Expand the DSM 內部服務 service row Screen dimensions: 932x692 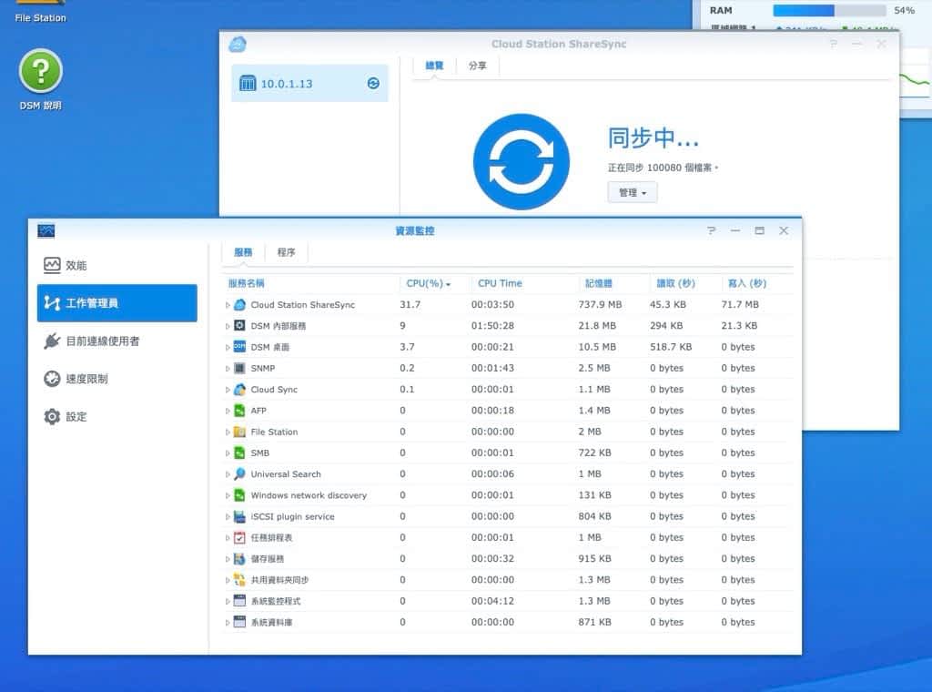[x=228, y=326]
